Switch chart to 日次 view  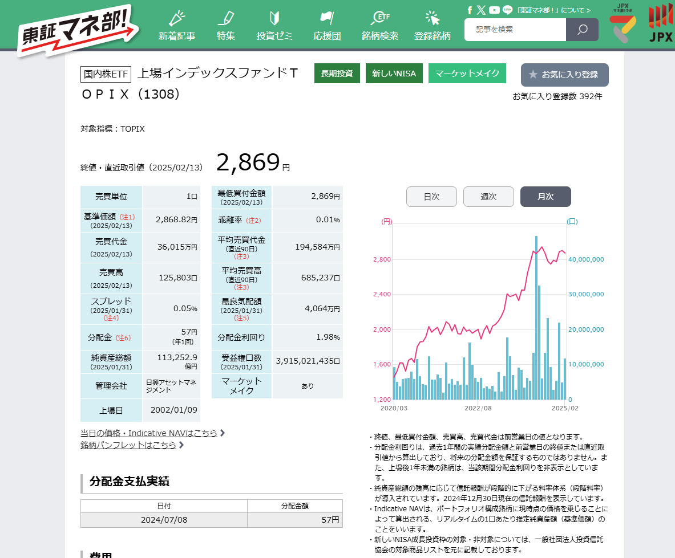point(431,197)
